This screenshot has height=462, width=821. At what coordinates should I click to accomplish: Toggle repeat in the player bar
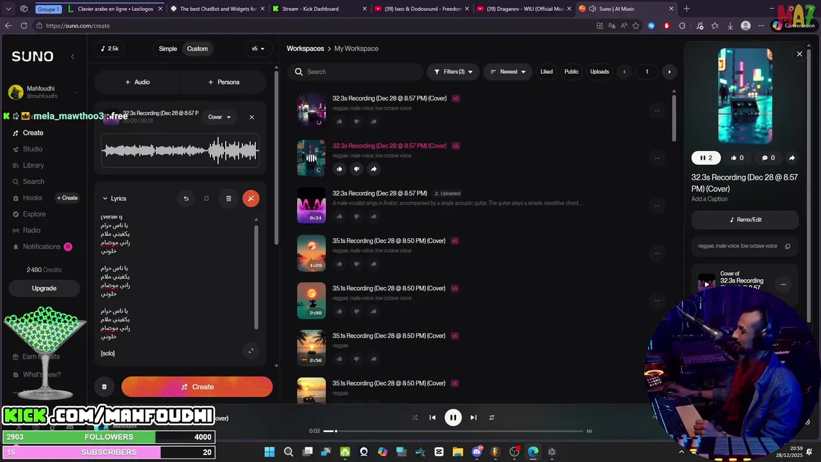[491, 418]
